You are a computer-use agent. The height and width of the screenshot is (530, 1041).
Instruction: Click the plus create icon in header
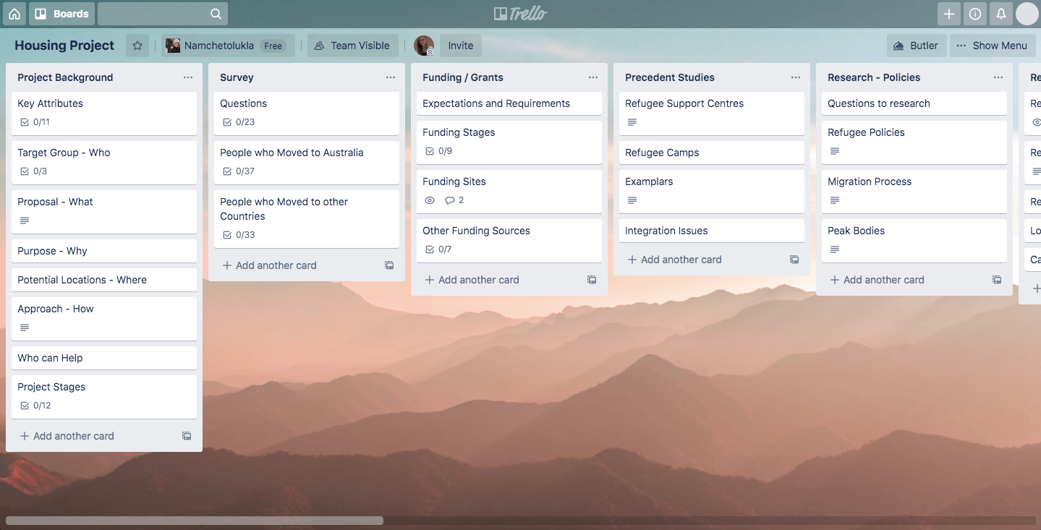click(949, 14)
